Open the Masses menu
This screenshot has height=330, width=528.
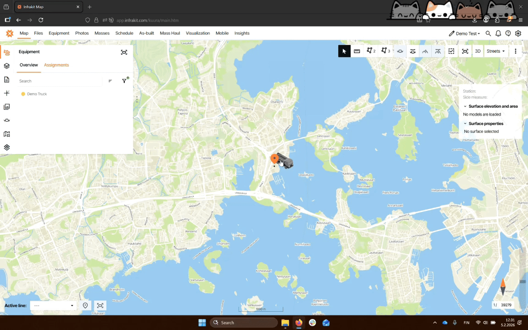tap(102, 33)
